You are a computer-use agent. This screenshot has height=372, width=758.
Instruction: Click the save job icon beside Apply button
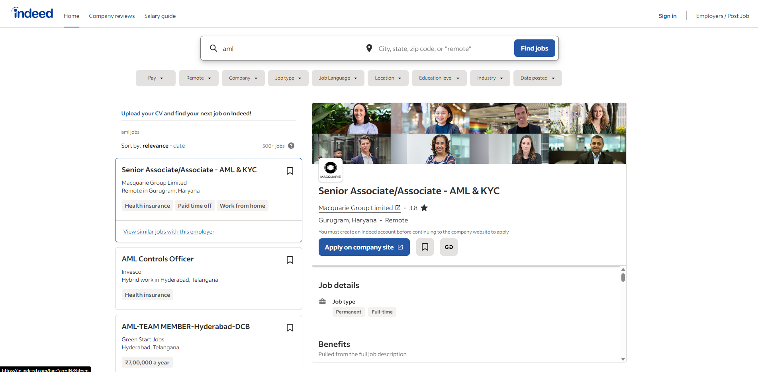click(425, 247)
